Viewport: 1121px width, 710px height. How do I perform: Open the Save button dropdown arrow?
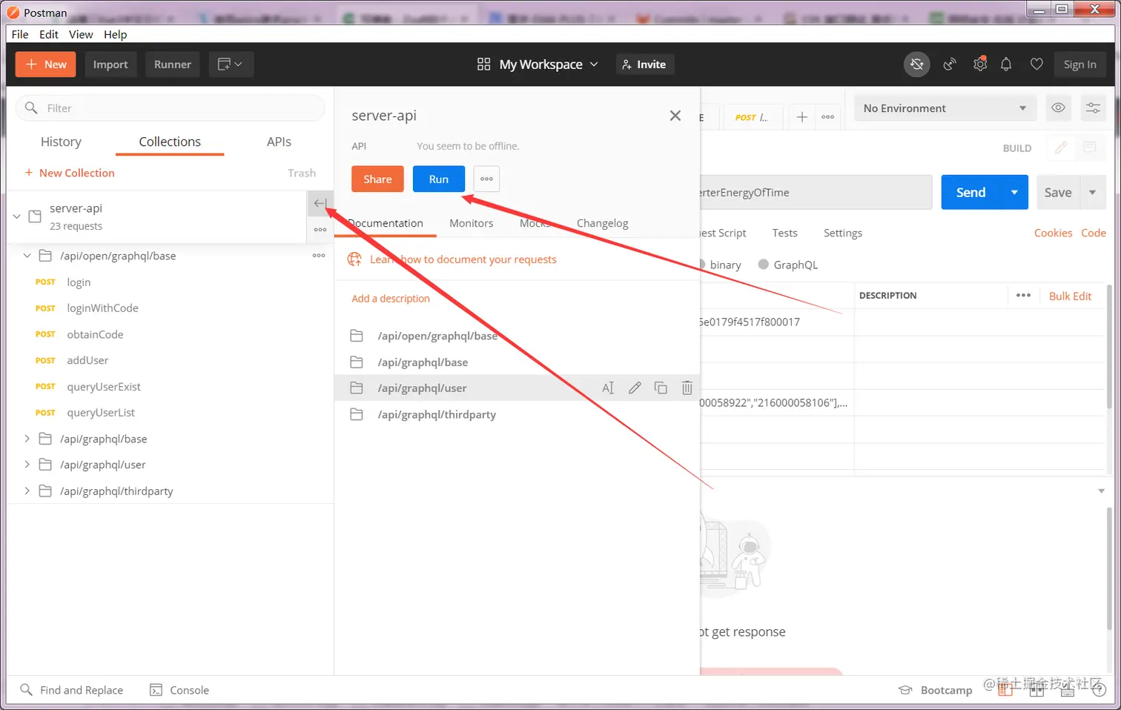point(1093,193)
